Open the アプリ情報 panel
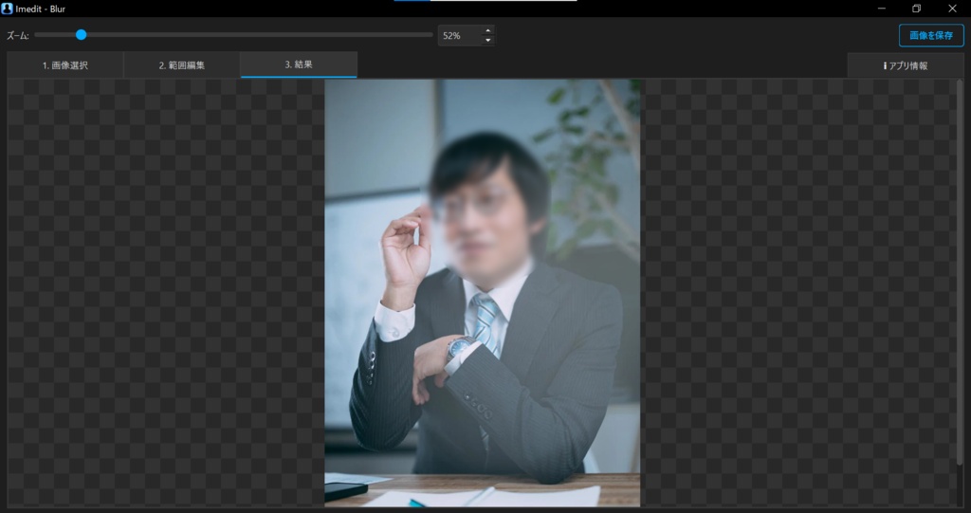 click(x=906, y=65)
